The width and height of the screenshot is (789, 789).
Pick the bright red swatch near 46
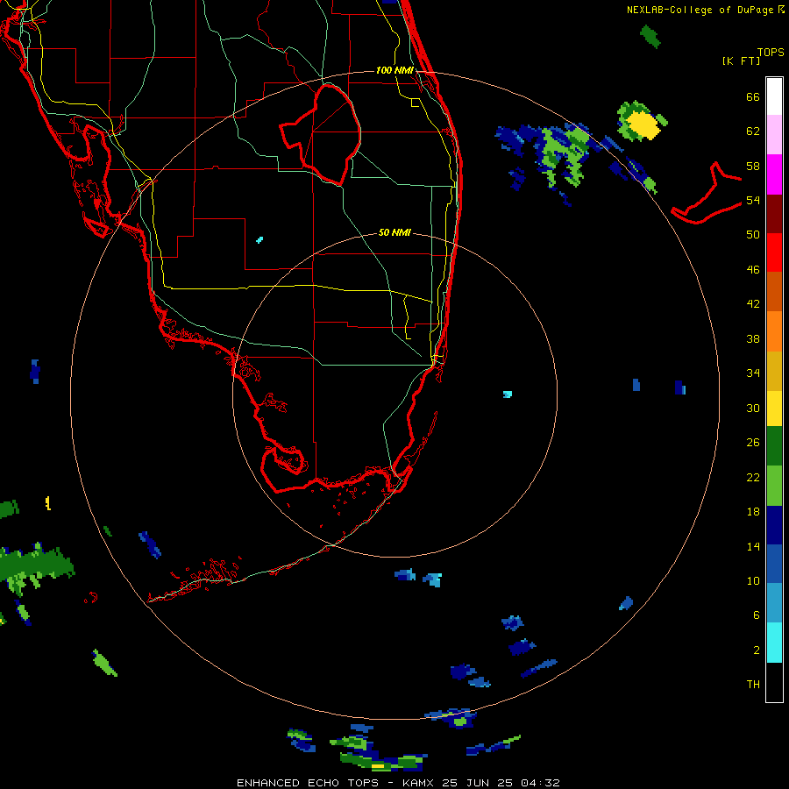pos(774,252)
